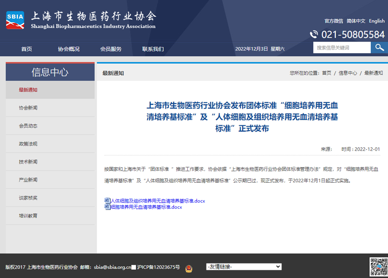
Task: Click the Word icon for 人体细胞及组织 document
Action: pyautogui.click(x=107, y=201)
